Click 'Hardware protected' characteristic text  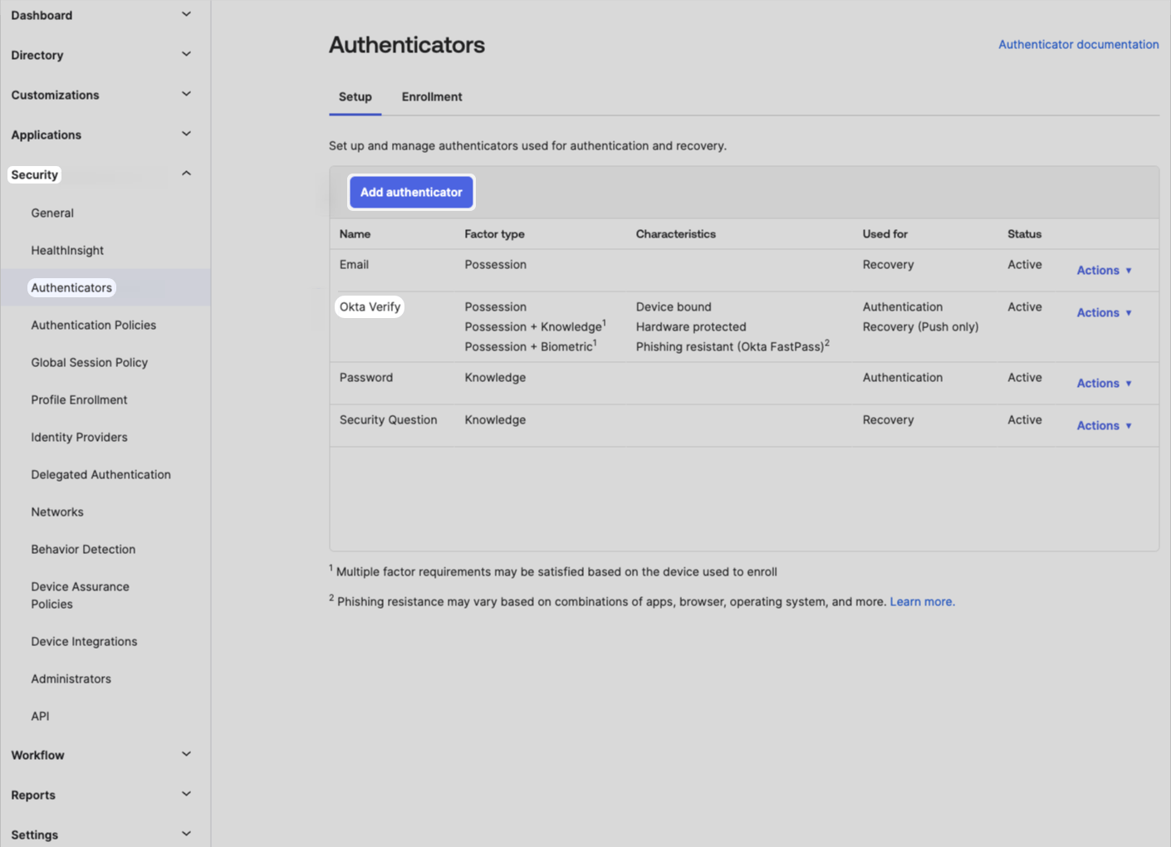pos(691,326)
